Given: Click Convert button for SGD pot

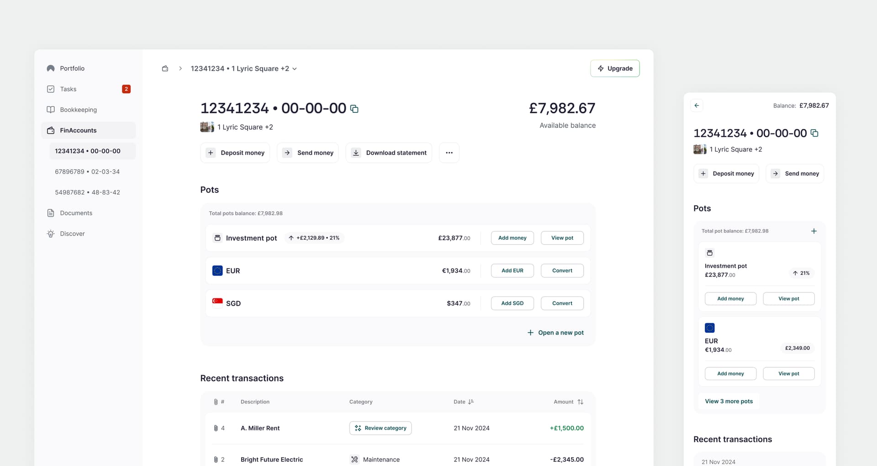Looking at the screenshot, I should (x=562, y=303).
